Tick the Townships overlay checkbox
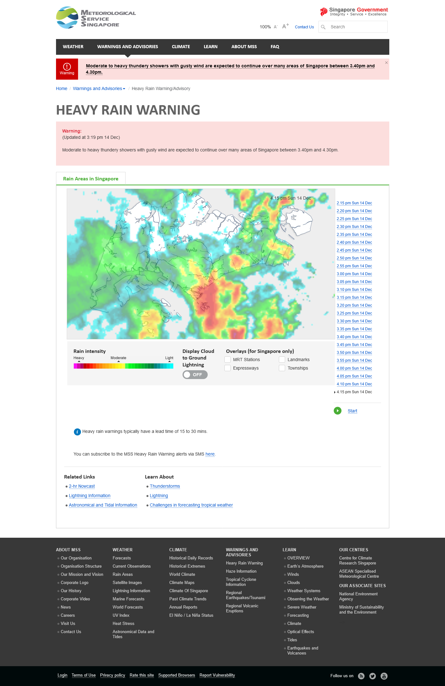The image size is (445, 686). [x=282, y=368]
